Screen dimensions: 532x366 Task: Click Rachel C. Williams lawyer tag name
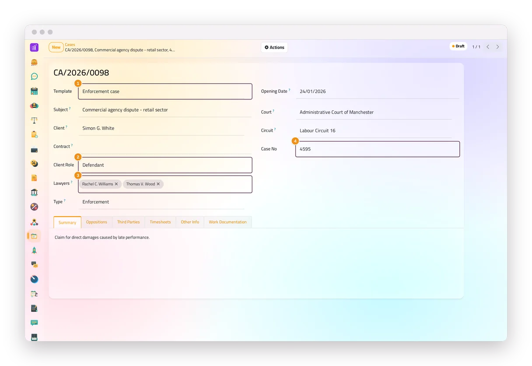point(98,184)
